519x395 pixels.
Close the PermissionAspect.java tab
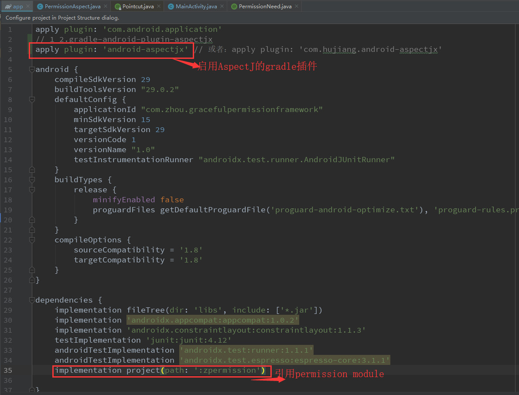click(x=105, y=6)
